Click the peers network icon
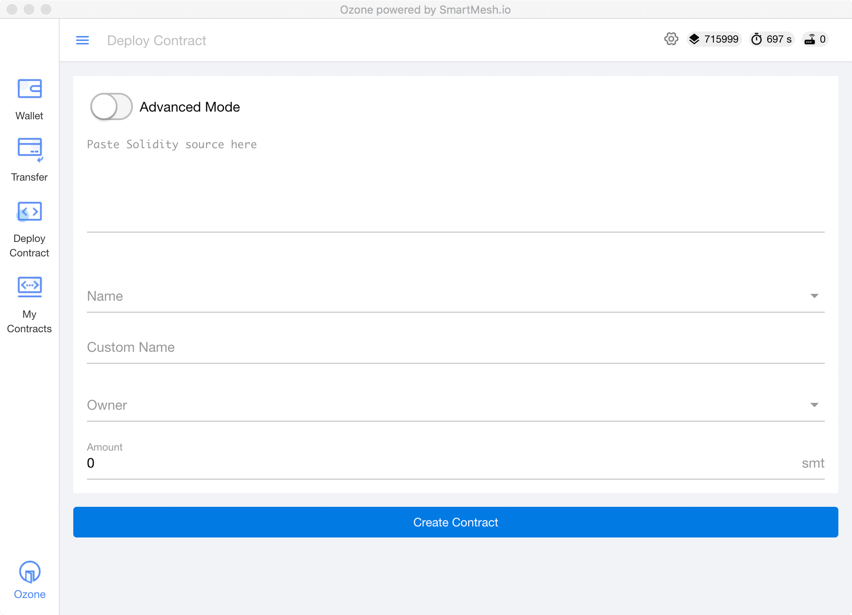Screen dimensions: 852x615 (x=810, y=39)
